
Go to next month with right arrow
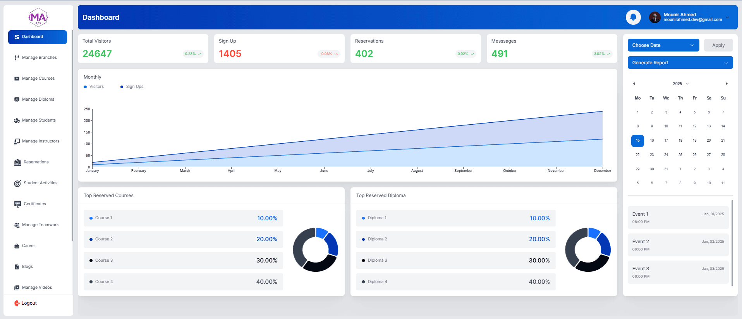[x=727, y=84]
